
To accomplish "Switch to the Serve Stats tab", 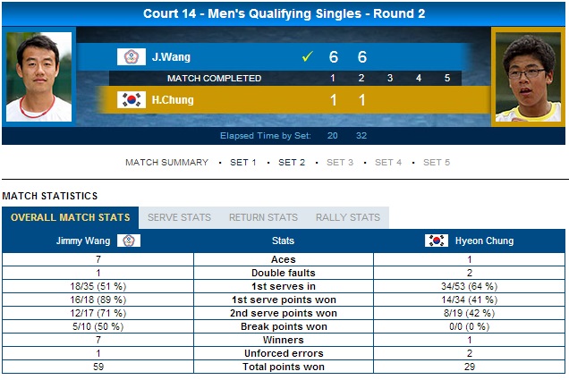I will coord(179,217).
